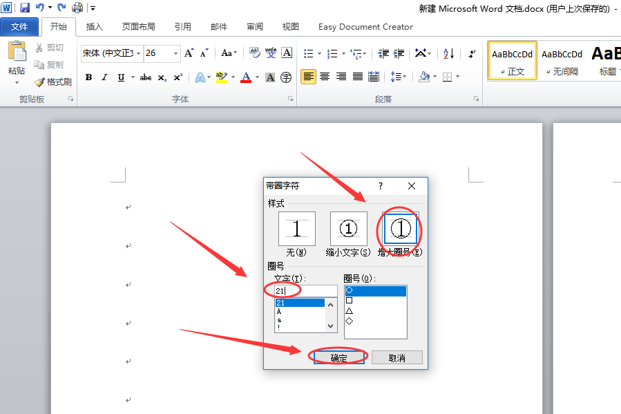The image size is (621, 414).
Task: Click the enclosed character 字 icon
Action: click(286, 77)
